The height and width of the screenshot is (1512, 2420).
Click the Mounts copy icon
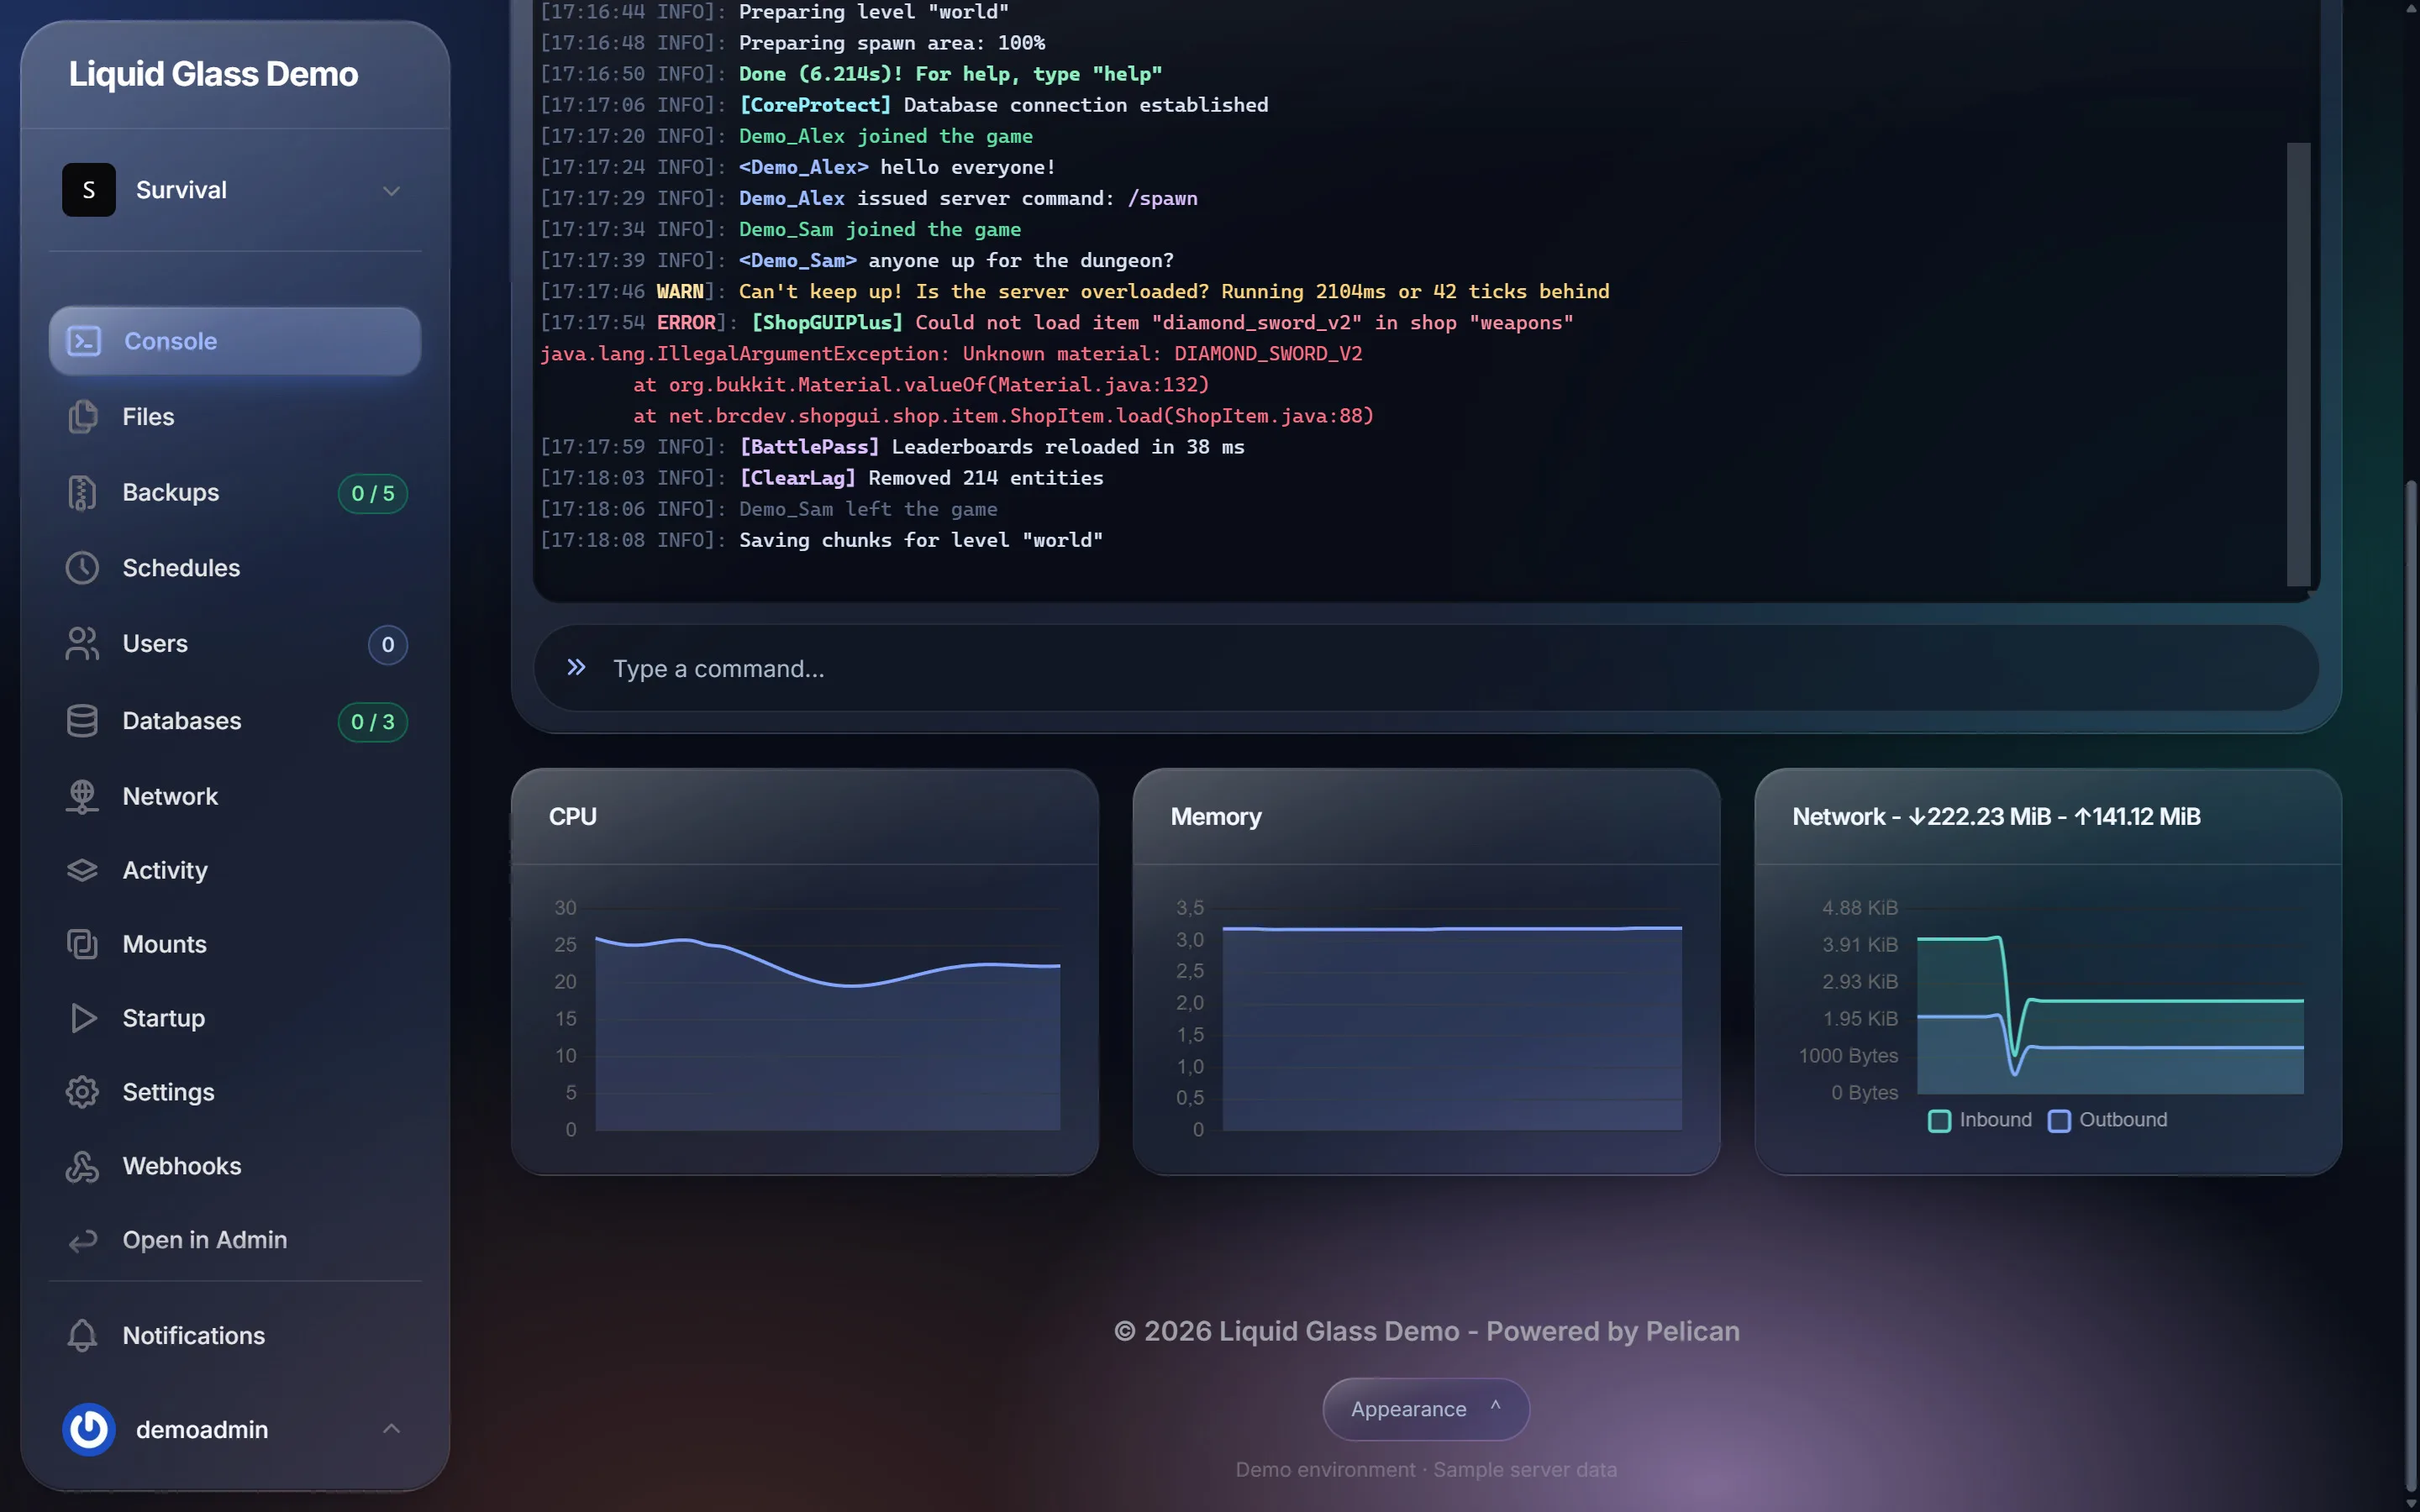pos(82,944)
